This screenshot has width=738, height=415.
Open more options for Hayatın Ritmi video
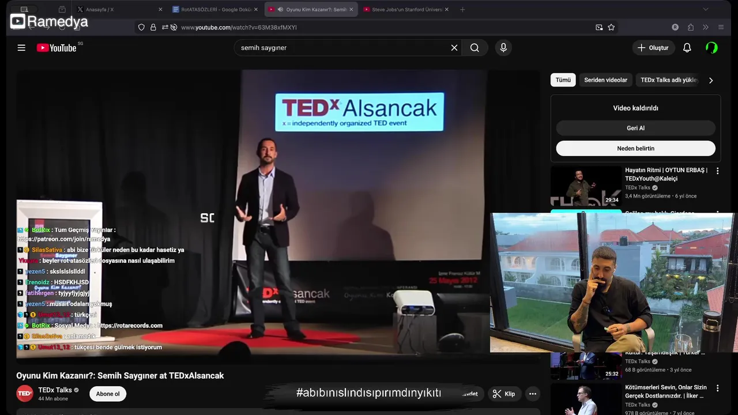click(x=717, y=171)
